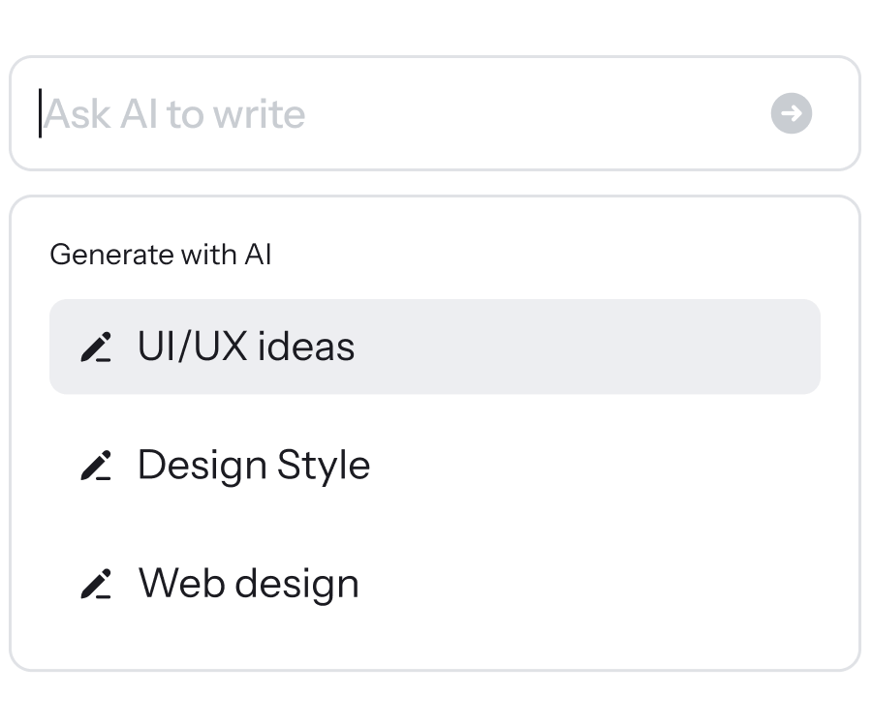Place cursor at start of AI prompt box
Screen dimensions: 872x726
[42, 113]
